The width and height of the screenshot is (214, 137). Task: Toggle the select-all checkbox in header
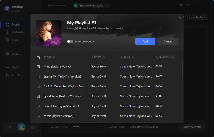(x=38, y=58)
